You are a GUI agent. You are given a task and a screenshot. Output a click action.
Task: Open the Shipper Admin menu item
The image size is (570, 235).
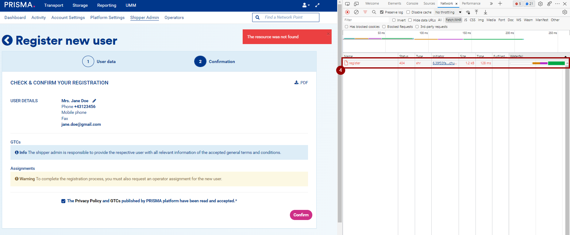[x=144, y=17]
